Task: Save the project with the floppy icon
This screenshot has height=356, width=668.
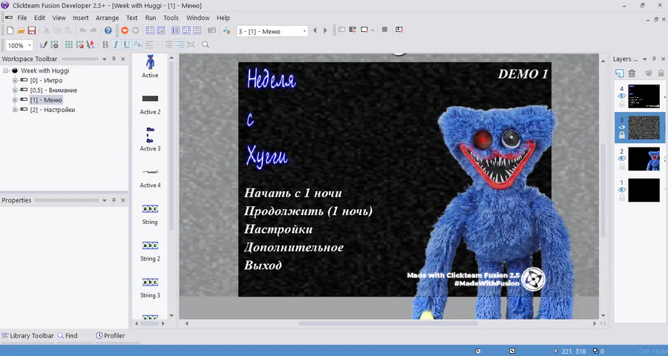Action: point(31,30)
